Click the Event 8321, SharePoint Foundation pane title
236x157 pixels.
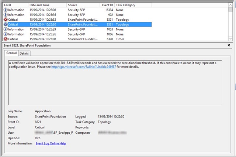point(27,45)
